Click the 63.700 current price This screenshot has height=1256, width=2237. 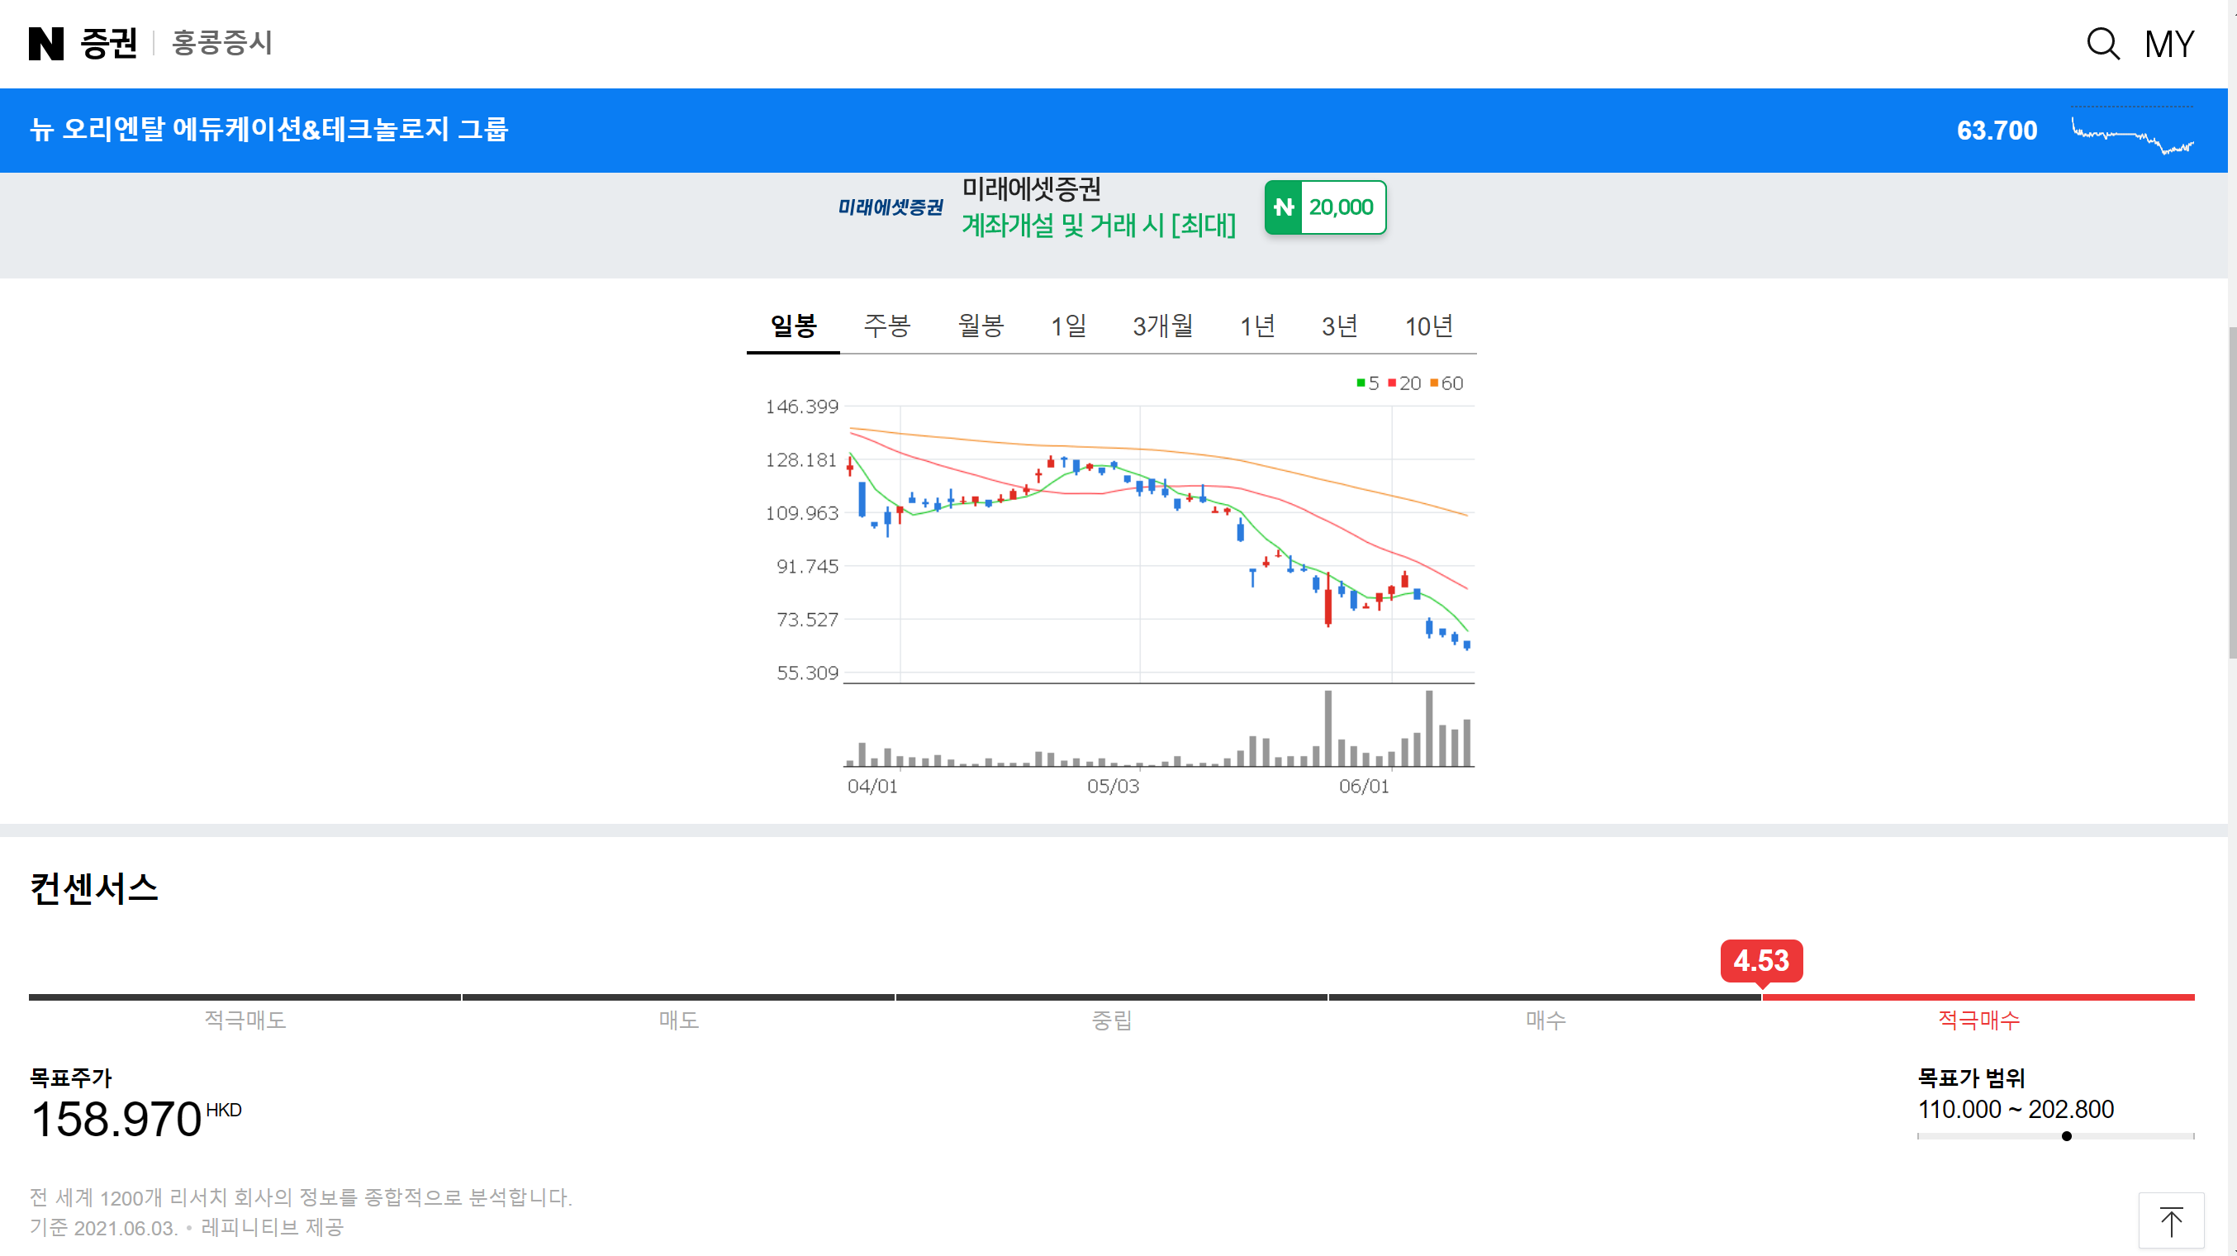click(1997, 131)
